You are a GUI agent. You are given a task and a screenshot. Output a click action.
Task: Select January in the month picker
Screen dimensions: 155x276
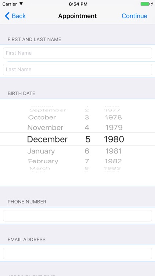point(41,151)
